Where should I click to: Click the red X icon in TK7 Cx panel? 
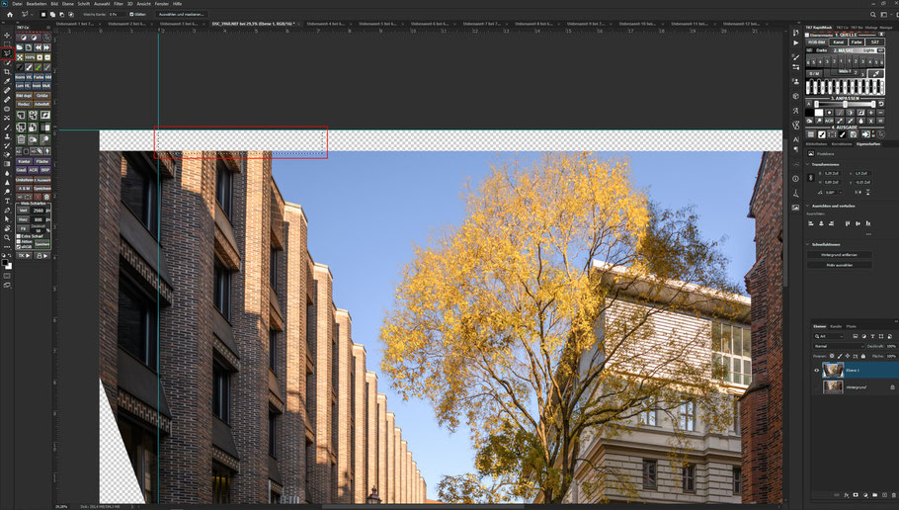click(x=39, y=197)
